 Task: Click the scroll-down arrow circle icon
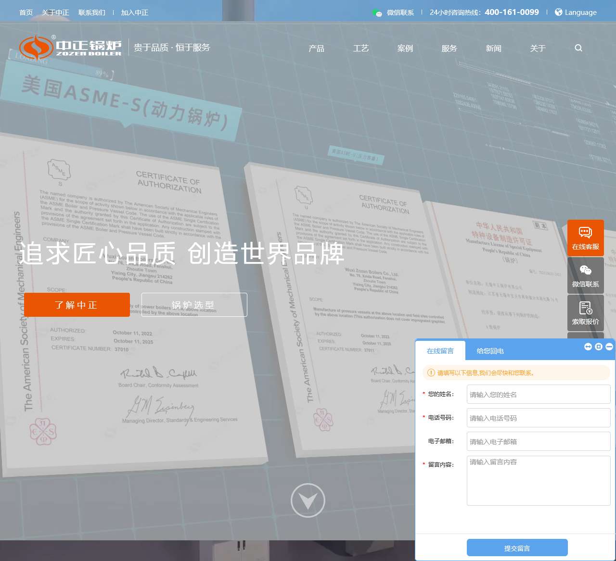click(x=308, y=500)
